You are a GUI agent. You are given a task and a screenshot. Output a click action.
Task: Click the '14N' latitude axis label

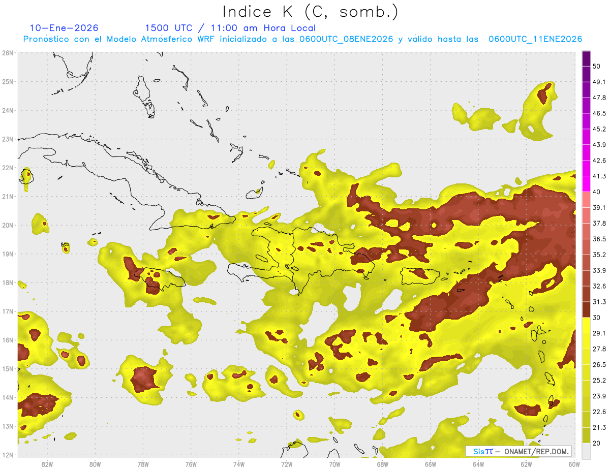[8, 398]
